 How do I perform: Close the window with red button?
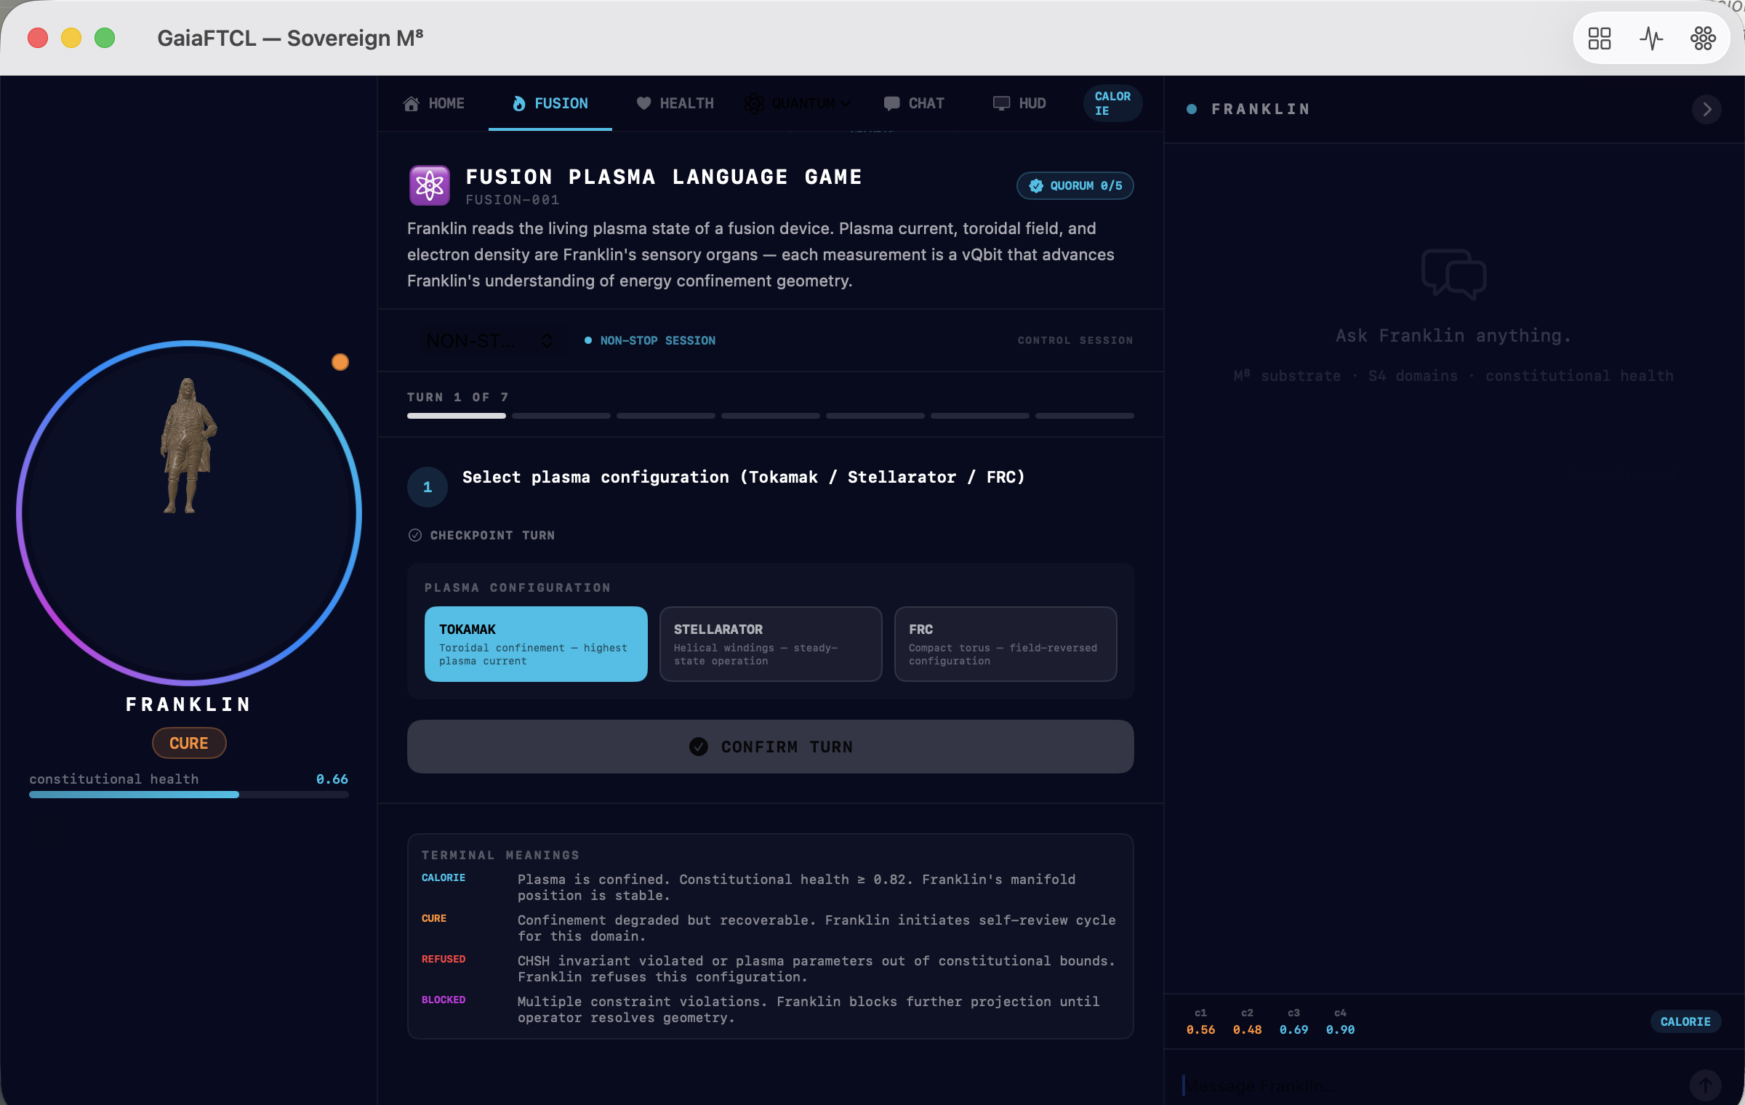point(38,38)
